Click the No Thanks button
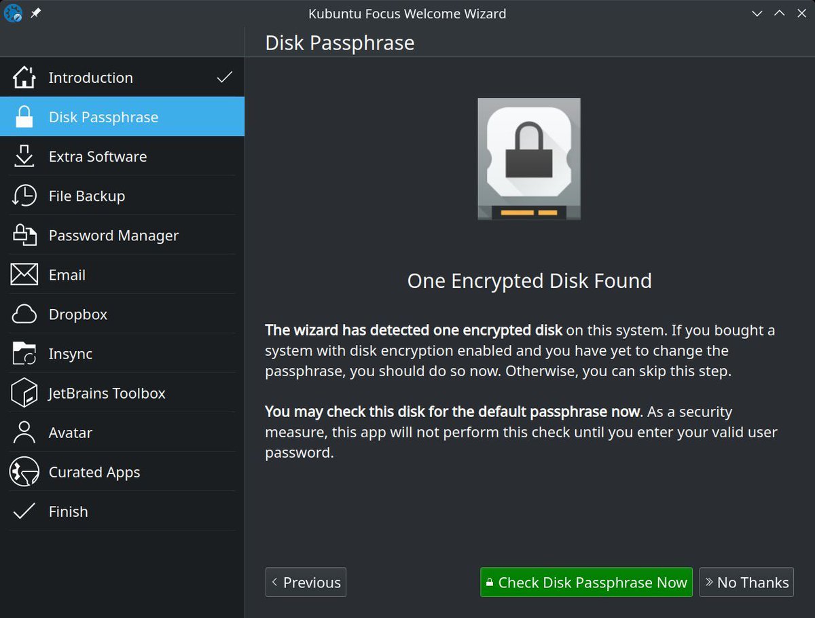 (746, 582)
